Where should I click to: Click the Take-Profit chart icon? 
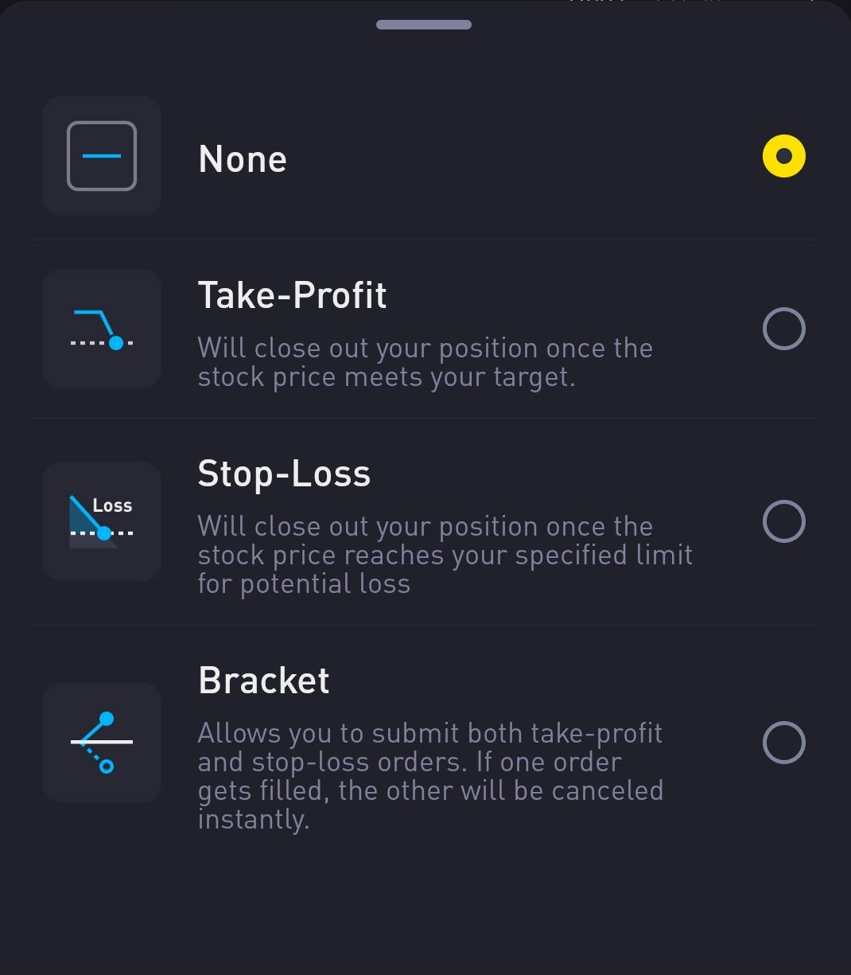[102, 329]
